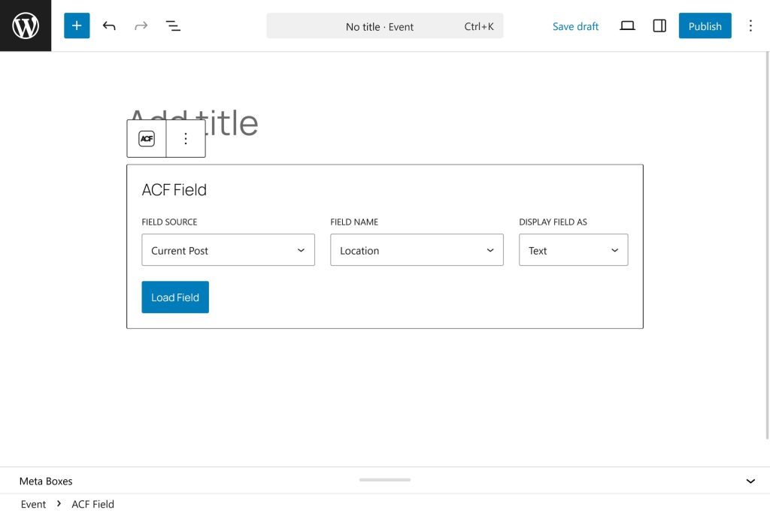This screenshot has height=513, width=770.
Task: Click the Publish button
Action: [x=705, y=26]
